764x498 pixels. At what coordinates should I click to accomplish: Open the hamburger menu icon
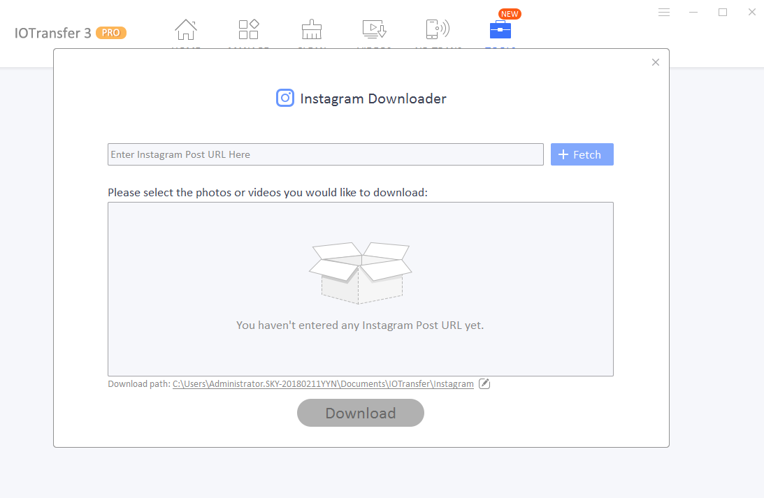[663, 12]
